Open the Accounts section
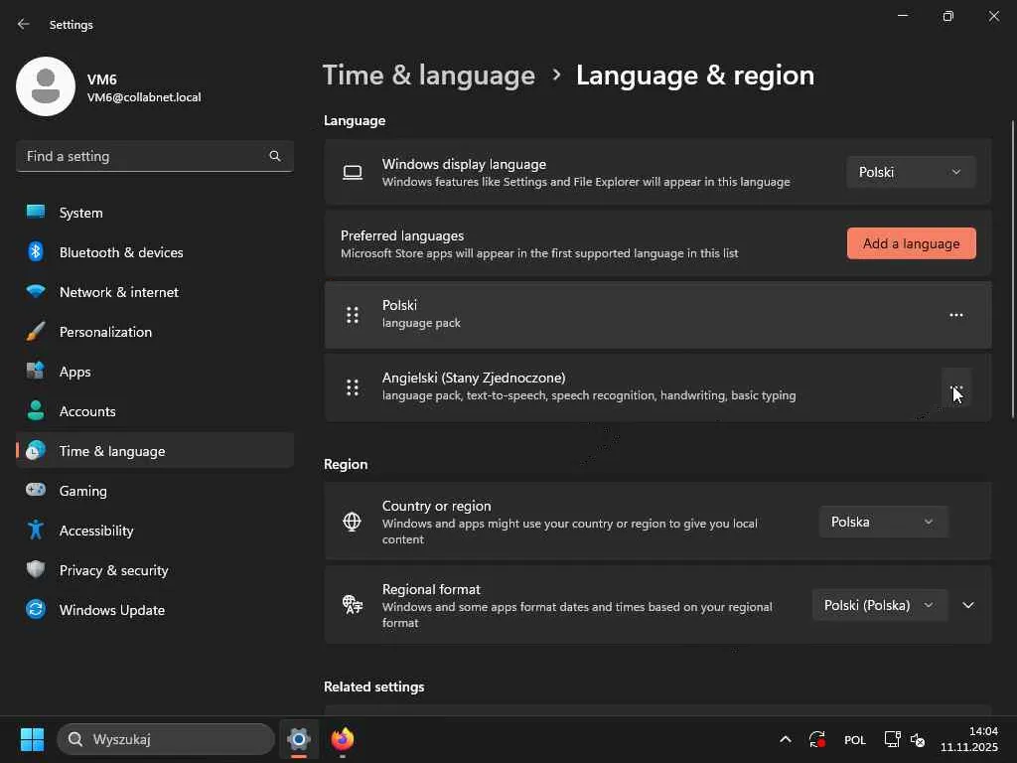 154,410
